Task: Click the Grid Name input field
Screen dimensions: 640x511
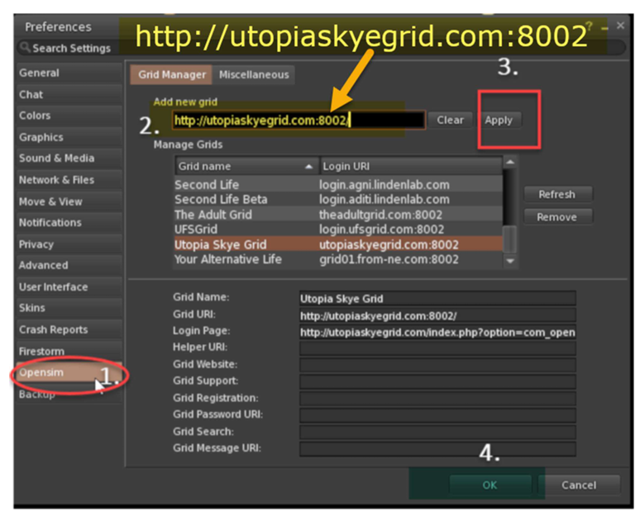Action: tap(437, 299)
